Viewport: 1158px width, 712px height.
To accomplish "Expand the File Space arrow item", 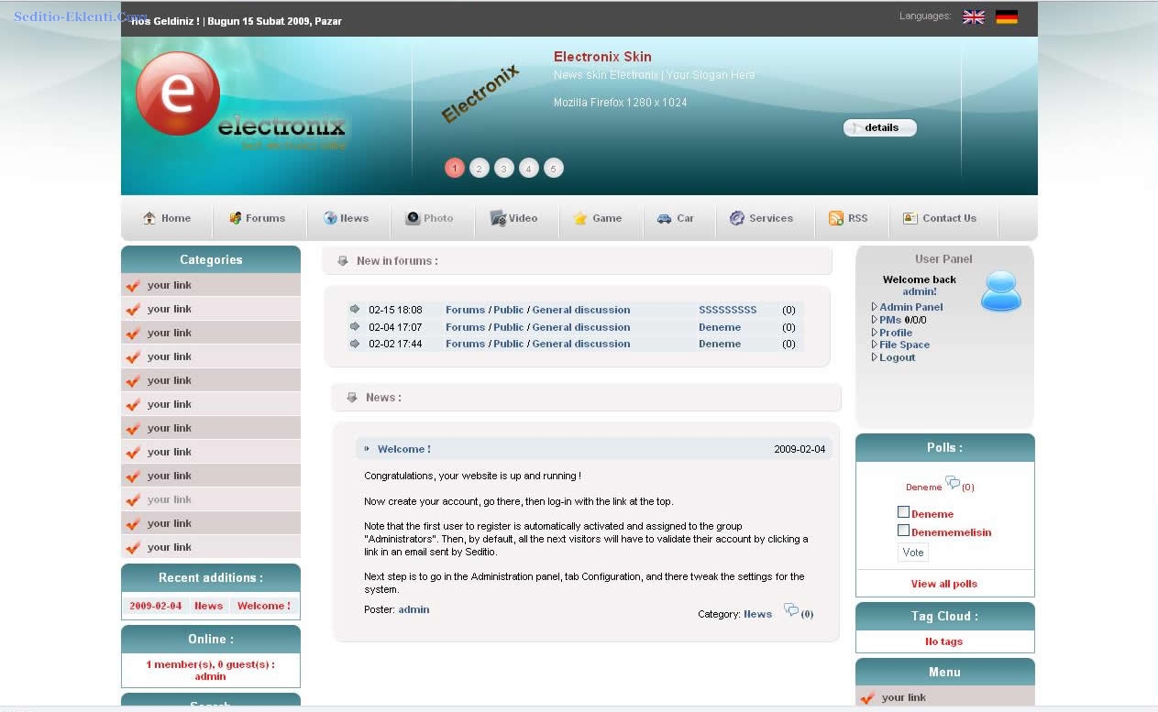I will [x=875, y=345].
